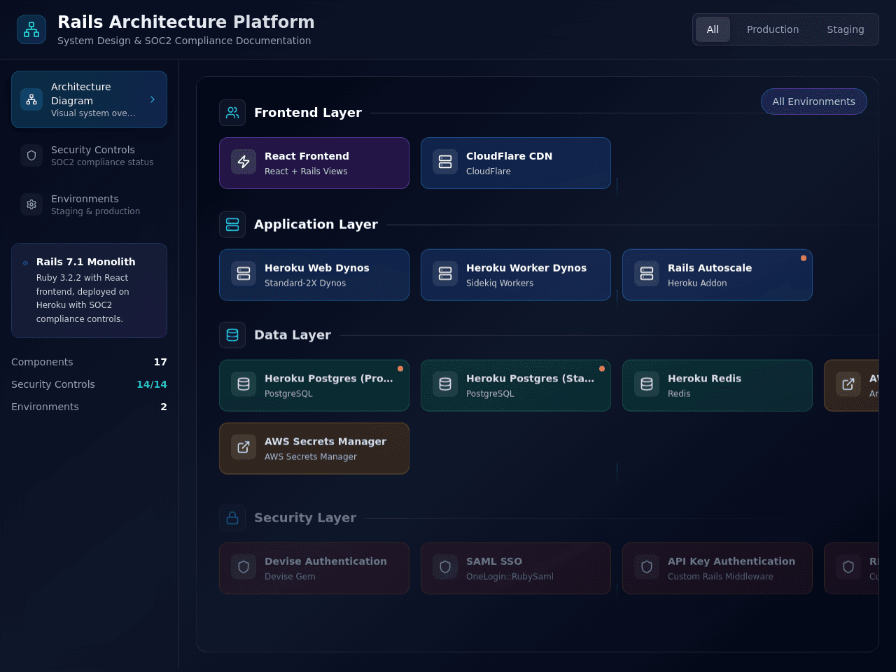Open the CloudFlare CDN component card
The image size is (896, 672).
[516, 163]
